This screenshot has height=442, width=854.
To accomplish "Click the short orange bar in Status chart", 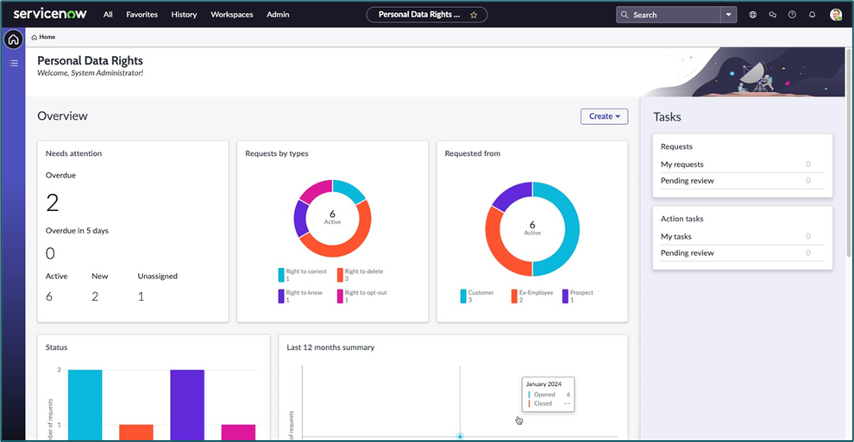I will [136, 433].
